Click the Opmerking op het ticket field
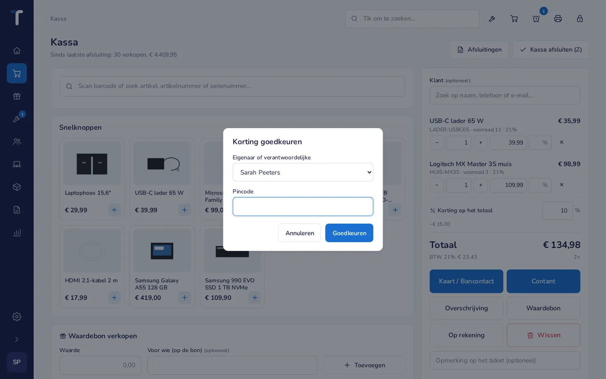This screenshot has height=379, width=606. [505, 360]
